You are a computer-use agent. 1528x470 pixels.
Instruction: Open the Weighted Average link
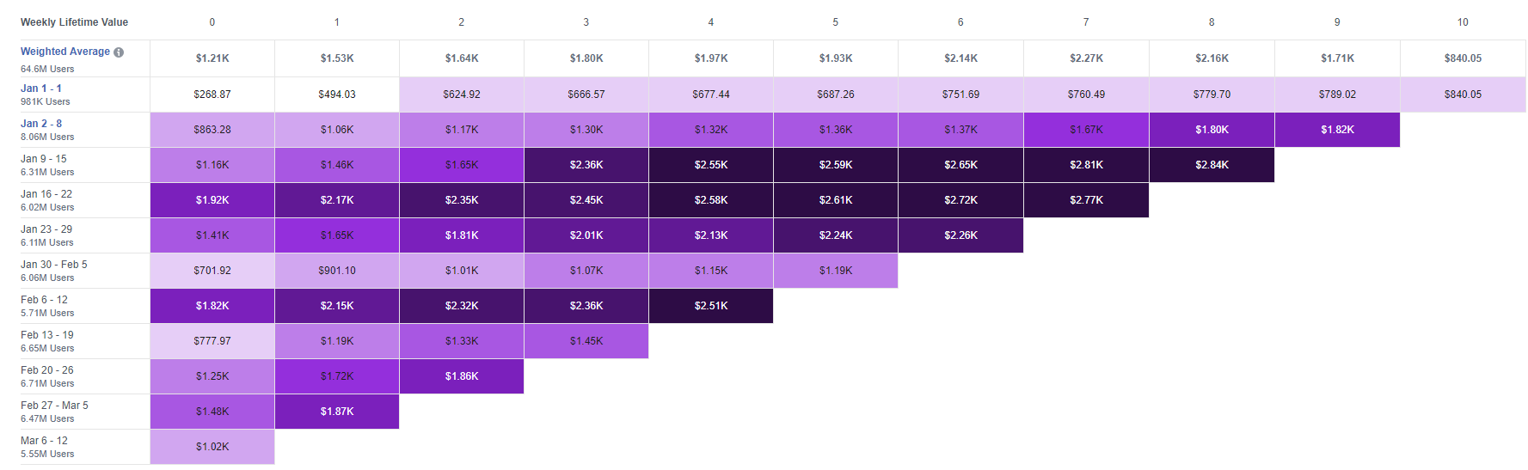[65, 52]
